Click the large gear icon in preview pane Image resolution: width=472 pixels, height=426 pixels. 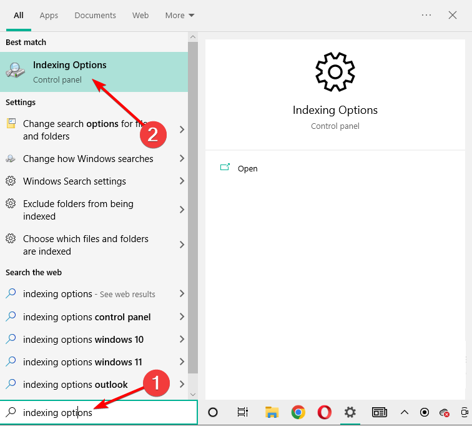coord(335,72)
